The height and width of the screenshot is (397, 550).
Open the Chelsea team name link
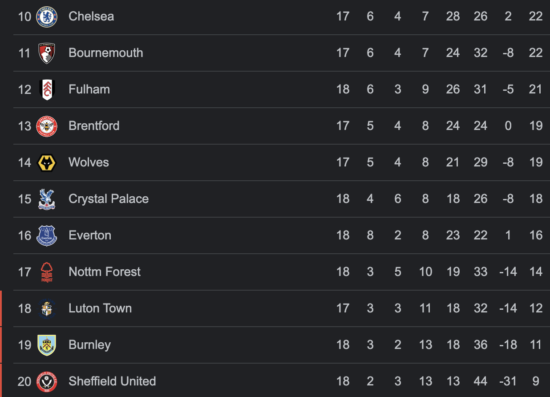pos(91,16)
